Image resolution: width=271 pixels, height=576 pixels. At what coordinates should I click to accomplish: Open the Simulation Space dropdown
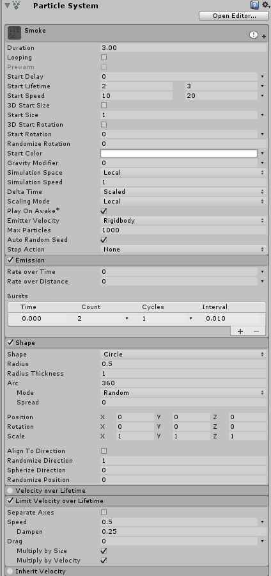point(183,173)
